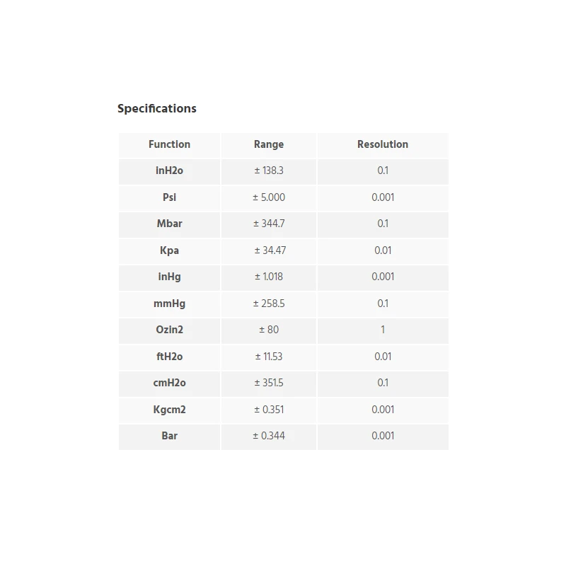Select the cmH2o row label
The width and height of the screenshot is (566, 566).
point(169,383)
